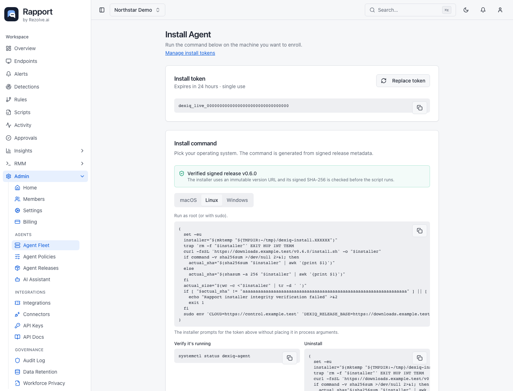
Task: Select the macOS tab
Action: point(188,200)
